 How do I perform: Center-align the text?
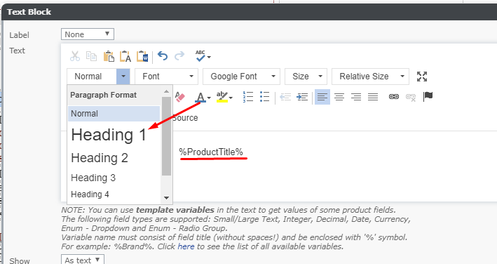point(339,97)
